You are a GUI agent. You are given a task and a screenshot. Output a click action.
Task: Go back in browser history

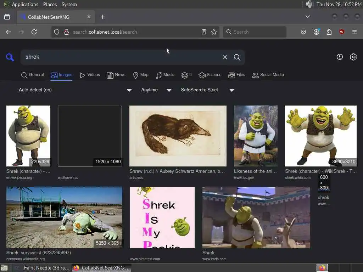pyautogui.click(x=9, y=32)
